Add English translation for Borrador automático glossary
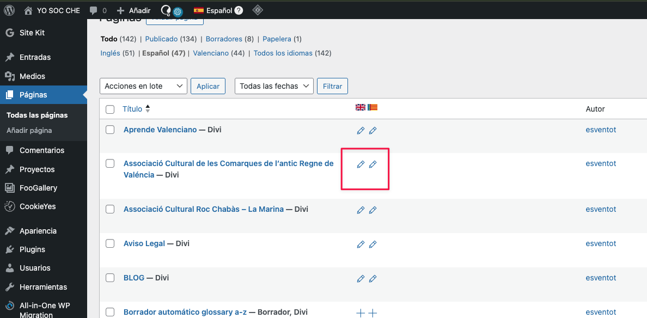Image resolution: width=647 pixels, height=318 pixels. (361, 313)
